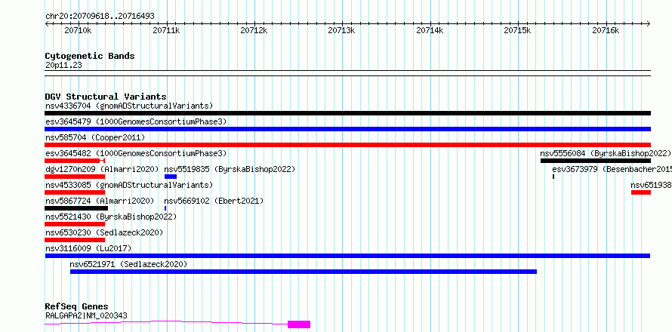This screenshot has height=332, width=672.
Task: Select the blue nsv3116009 variant bar
Action: (347, 256)
